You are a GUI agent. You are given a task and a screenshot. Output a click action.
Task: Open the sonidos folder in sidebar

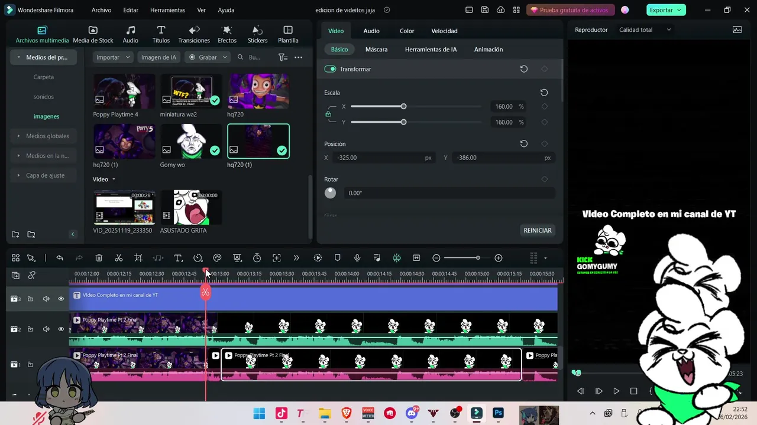44,97
